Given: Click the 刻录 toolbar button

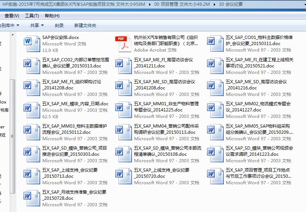Looking at the screenshot, I should pos(59,25).
